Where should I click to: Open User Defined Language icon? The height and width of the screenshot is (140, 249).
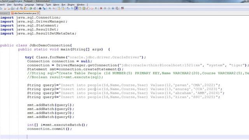(80, 8)
